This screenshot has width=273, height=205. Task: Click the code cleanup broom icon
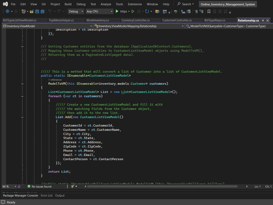pyautogui.click(x=73, y=186)
